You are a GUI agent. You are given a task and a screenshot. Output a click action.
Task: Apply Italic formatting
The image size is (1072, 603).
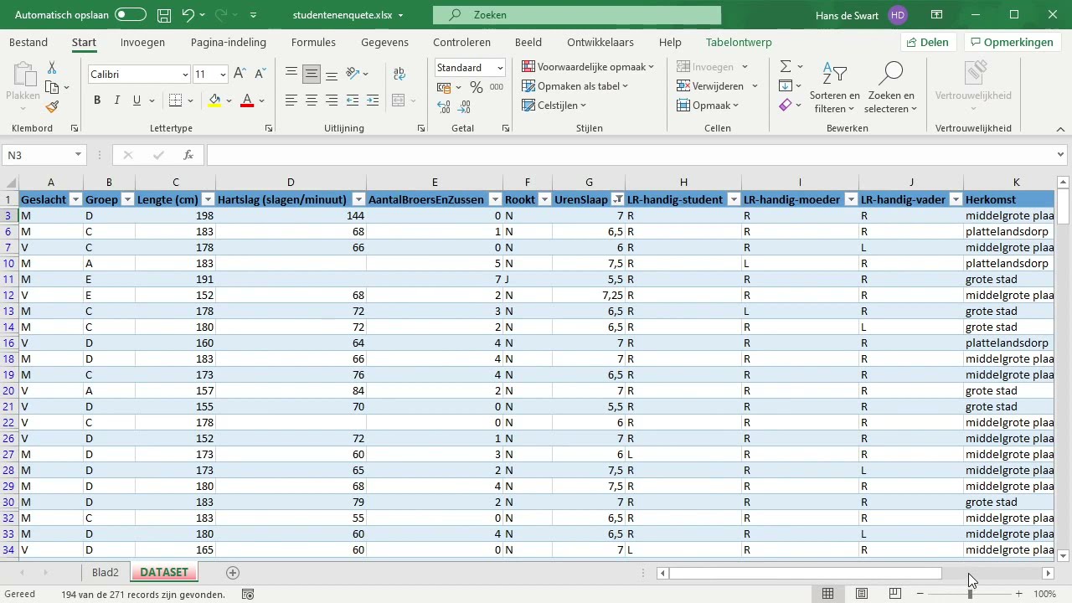[x=117, y=100]
